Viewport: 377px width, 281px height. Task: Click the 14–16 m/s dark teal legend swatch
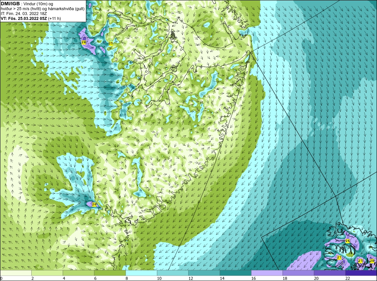(235, 273)
